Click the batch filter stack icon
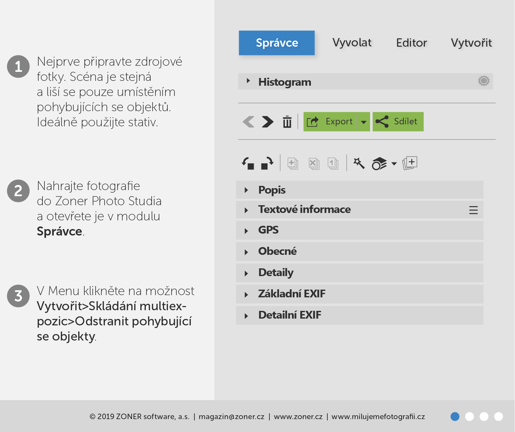Image resolution: width=515 pixels, height=432 pixels. click(380, 164)
